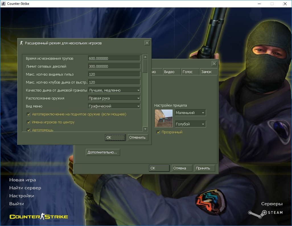The image size is (292, 226).
Task: Click 'Отменить' button in advanced dialog
Action: click(x=138, y=138)
